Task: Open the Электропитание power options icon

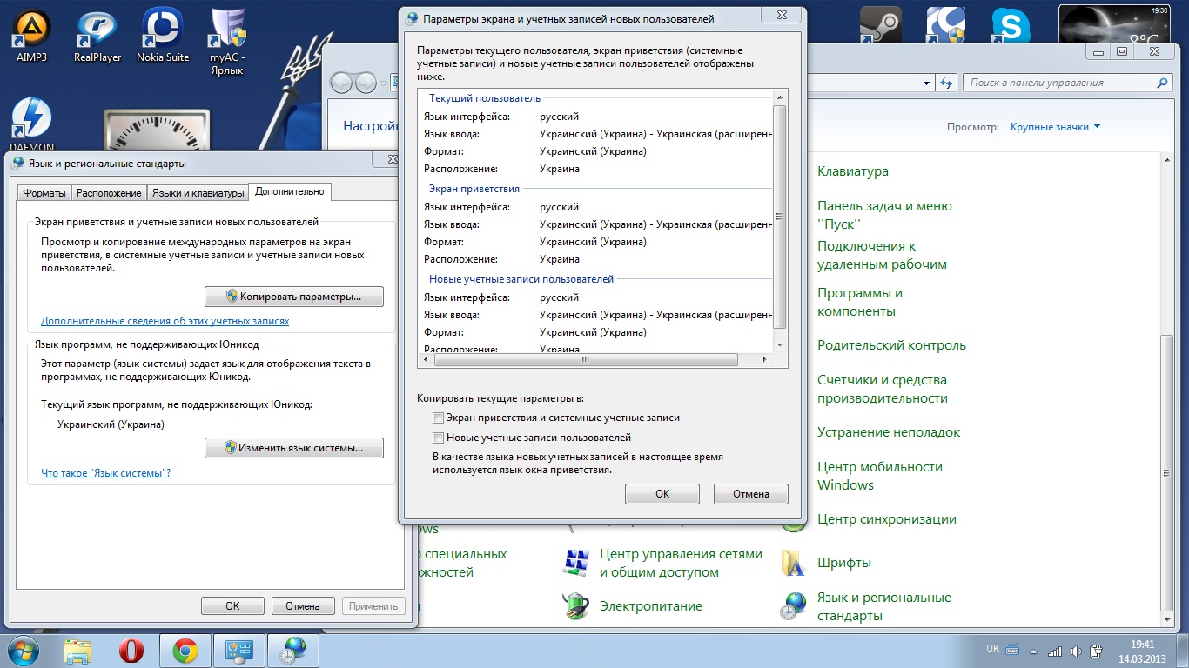Action: coord(576,606)
